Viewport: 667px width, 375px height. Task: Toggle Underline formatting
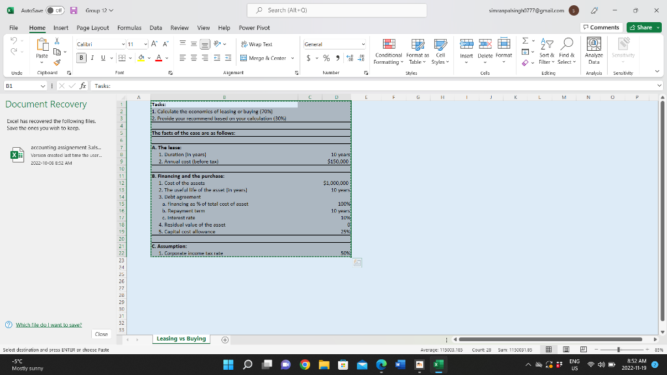(103, 58)
